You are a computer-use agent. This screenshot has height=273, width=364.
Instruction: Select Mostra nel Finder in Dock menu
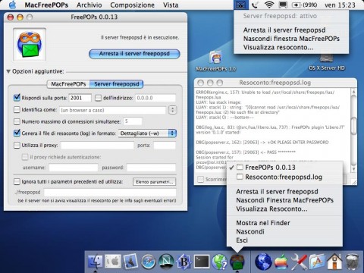[x=284, y=223]
